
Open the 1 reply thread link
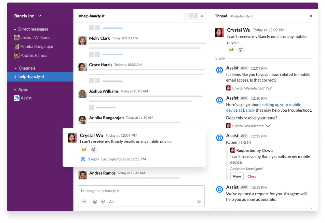93,159
